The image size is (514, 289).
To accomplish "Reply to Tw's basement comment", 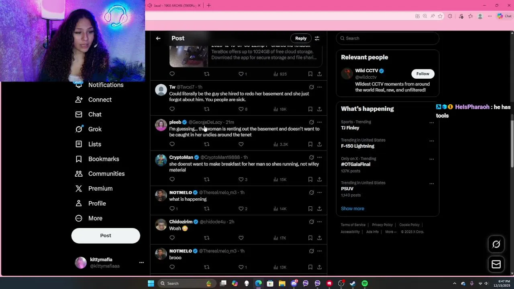I will coord(172,109).
